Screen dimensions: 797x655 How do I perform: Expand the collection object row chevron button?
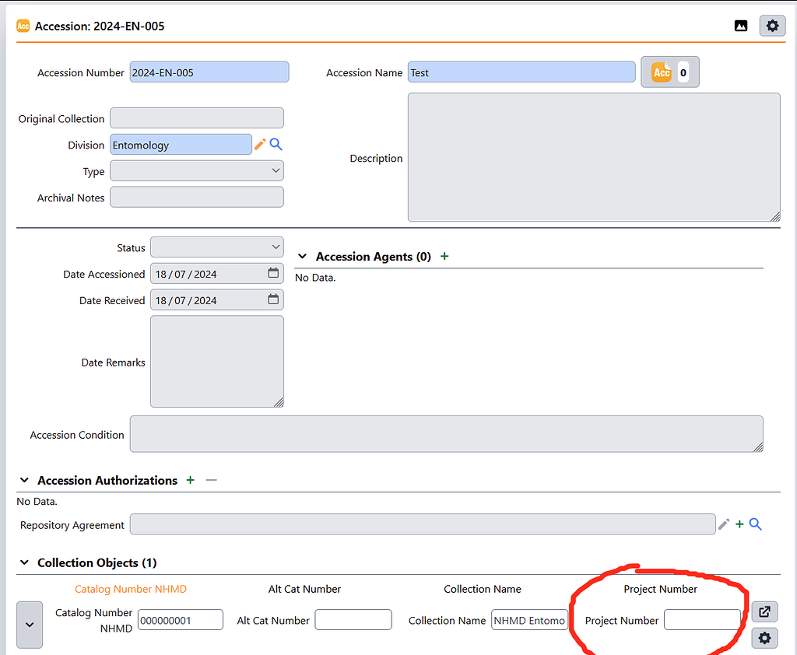(29, 625)
